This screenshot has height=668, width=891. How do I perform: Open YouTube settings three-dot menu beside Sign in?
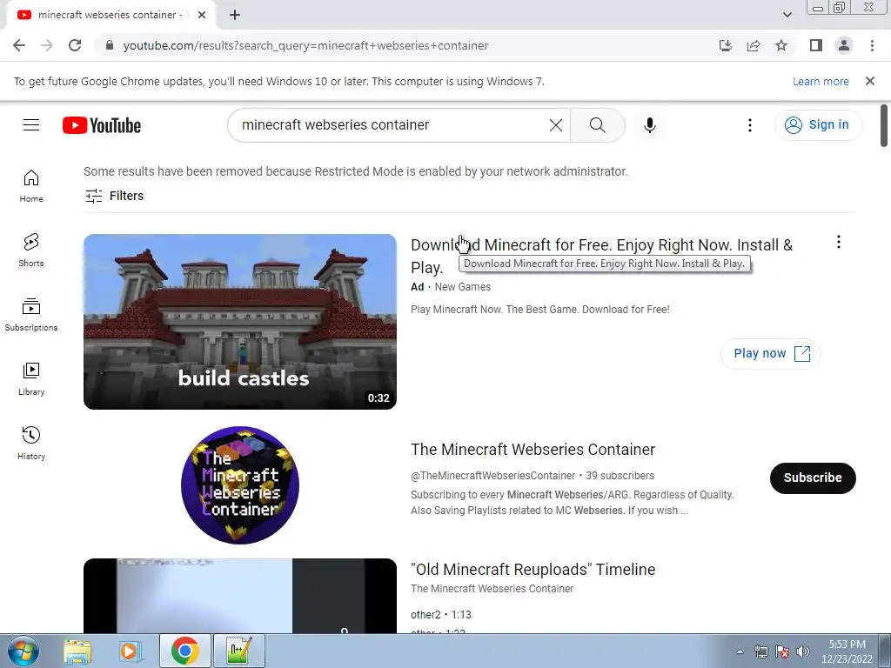[x=749, y=125]
